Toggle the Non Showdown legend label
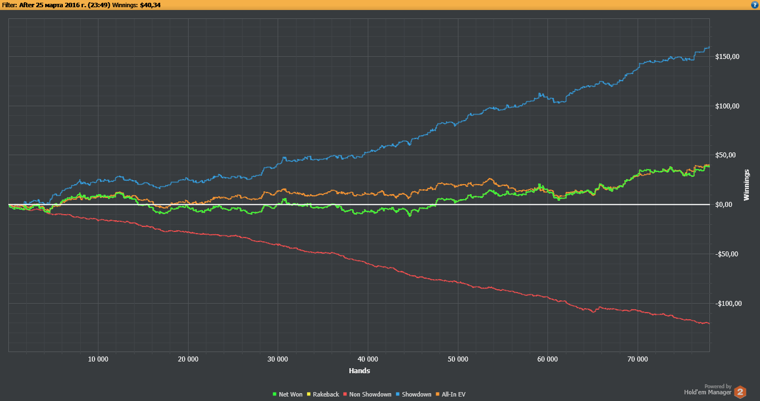Viewport: 760px width, 401px height. click(x=370, y=394)
